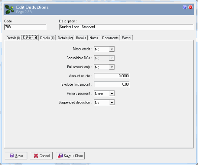The height and width of the screenshot is (165, 198).
Task: Open the Details (iii) tab
Action: click(47, 38)
